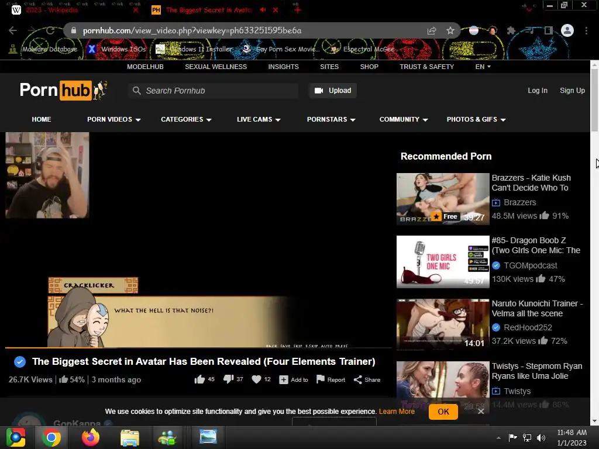This screenshot has height=449, width=599.
Task: Click the Share button under the video
Action: click(367, 379)
